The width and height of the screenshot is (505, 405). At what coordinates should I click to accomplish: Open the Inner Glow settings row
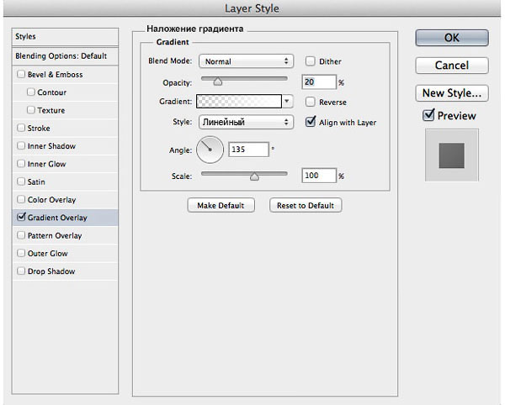tap(65, 164)
